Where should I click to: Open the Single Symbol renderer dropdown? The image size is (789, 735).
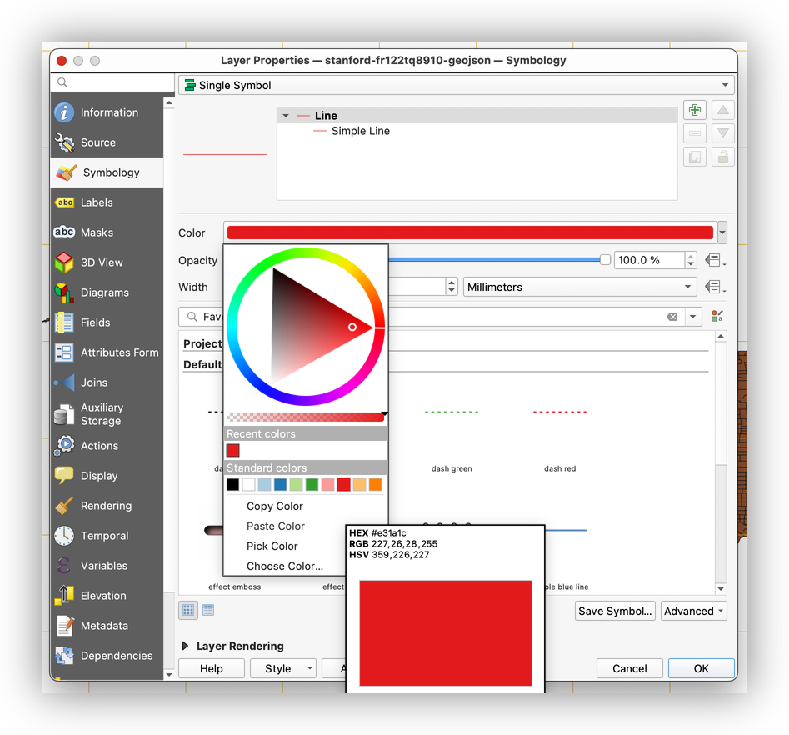click(x=456, y=85)
